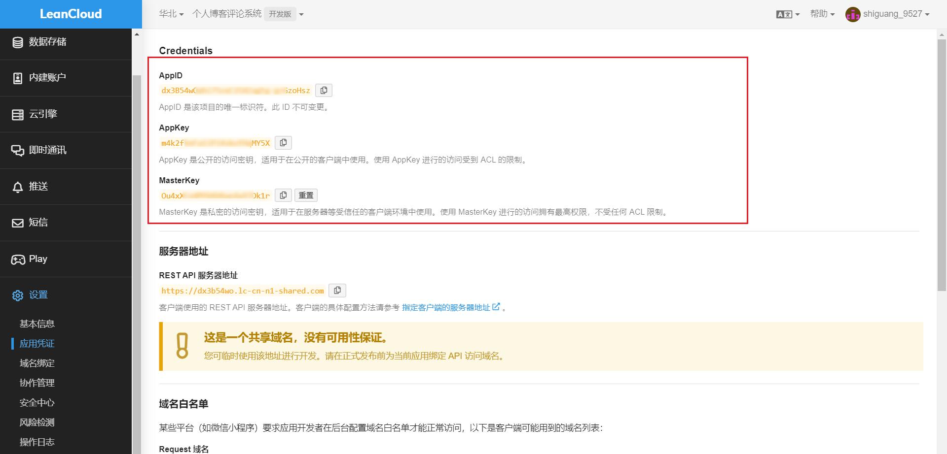Click the 短信 envelope icon

pos(18,223)
